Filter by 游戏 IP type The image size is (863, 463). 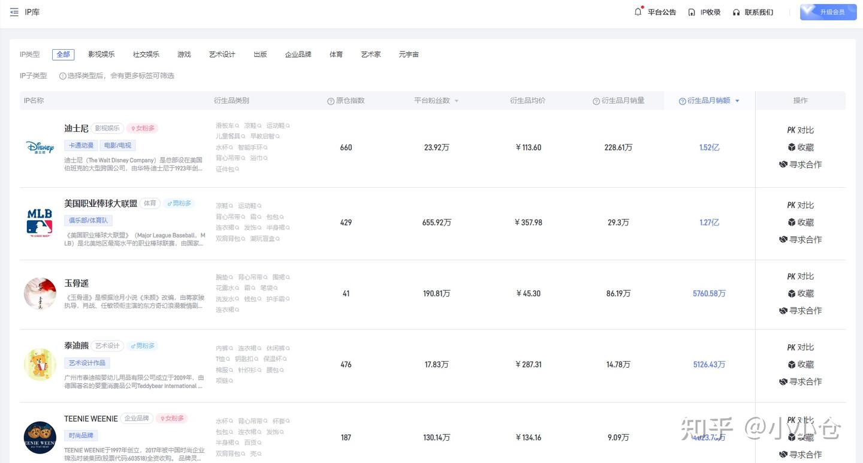click(x=184, y=55)
